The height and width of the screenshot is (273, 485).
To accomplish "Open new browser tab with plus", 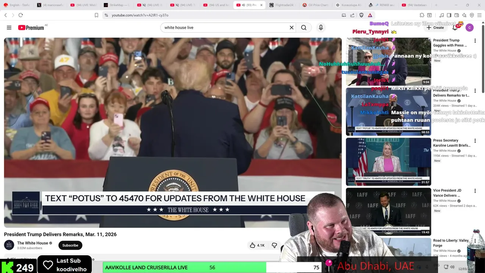I will click(436, 5).
